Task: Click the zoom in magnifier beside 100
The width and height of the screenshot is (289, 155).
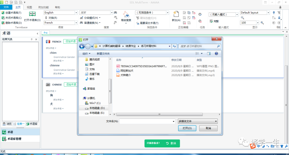Action: (262, 23)
